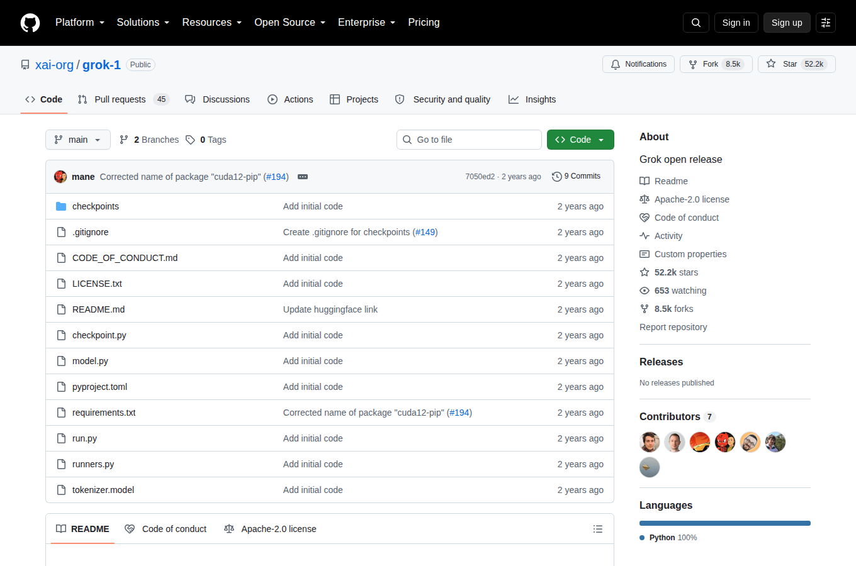Expand the Platform menu

coord(80,22)
